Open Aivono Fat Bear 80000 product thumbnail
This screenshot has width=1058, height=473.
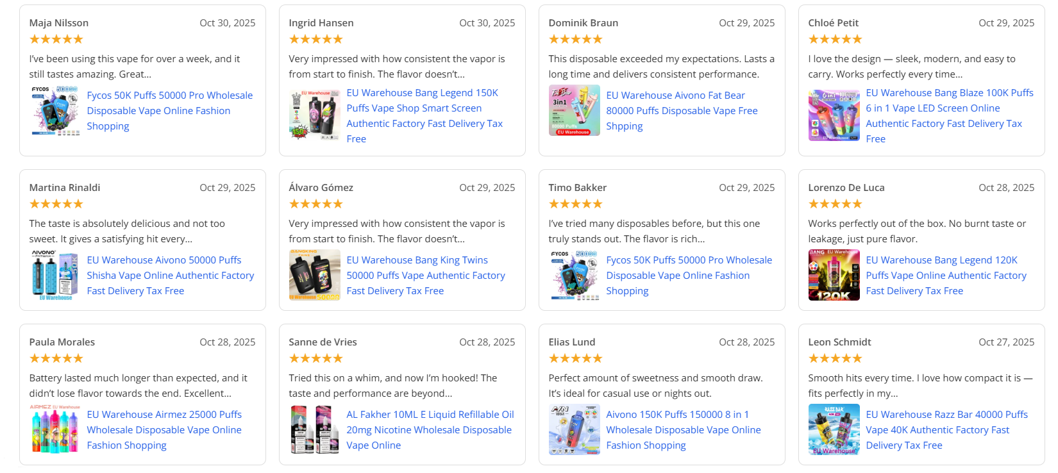[575, 110]
